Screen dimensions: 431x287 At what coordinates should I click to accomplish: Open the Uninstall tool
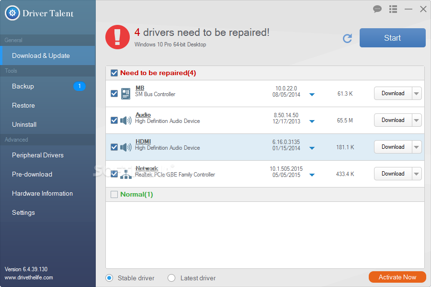47,124
